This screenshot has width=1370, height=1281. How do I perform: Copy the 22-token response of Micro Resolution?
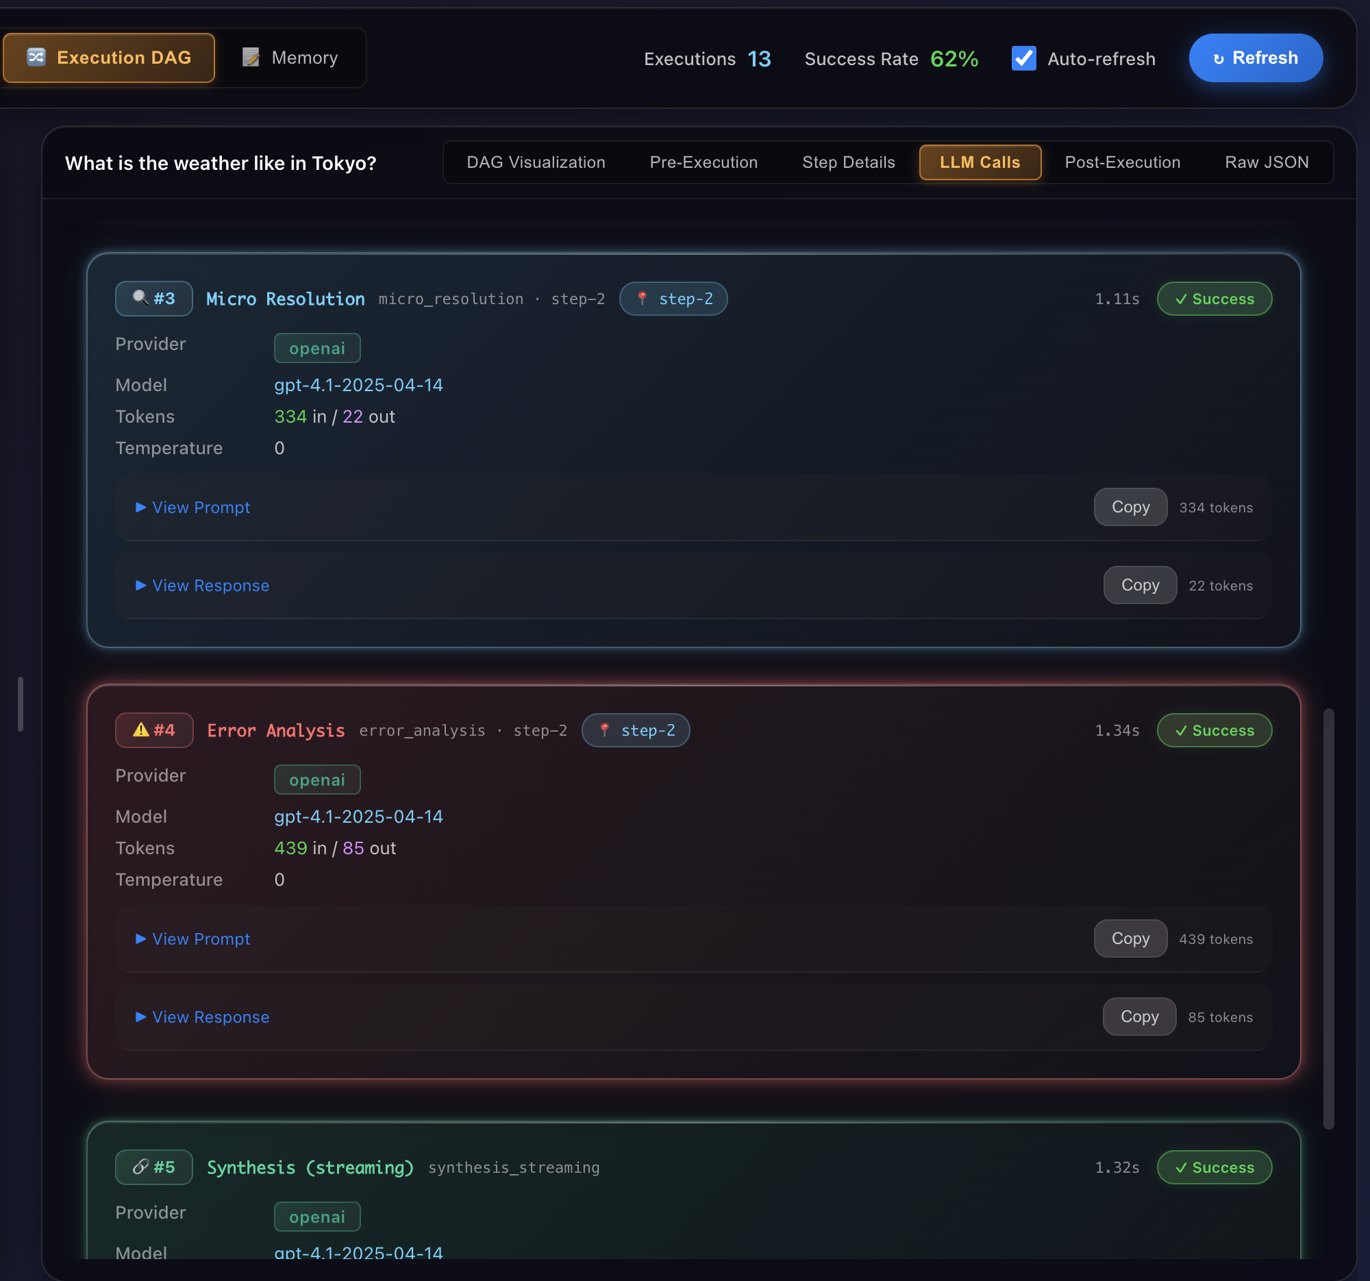pos(1140,585)
